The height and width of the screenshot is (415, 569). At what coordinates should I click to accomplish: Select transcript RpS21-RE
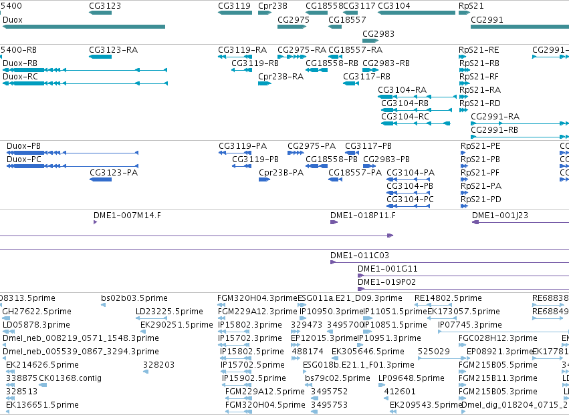point(479,50)
